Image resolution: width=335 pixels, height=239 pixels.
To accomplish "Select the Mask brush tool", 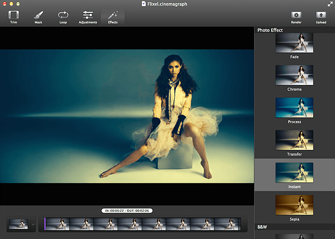I will pos(39,17).
